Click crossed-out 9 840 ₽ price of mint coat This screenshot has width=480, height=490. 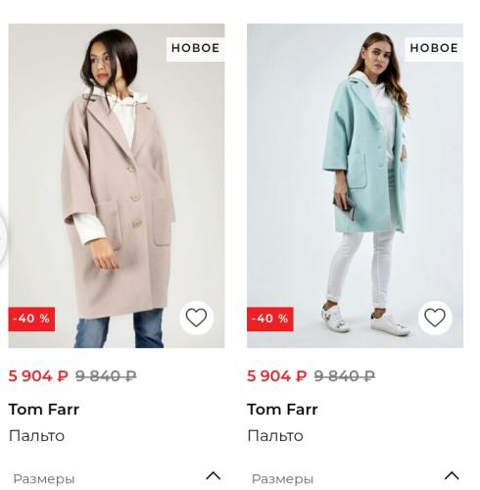point(345,376)
